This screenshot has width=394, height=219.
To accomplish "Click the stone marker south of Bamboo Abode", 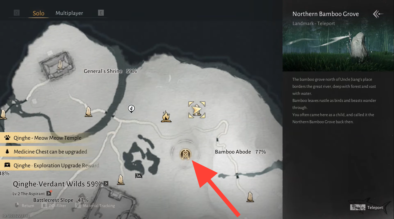I will click(250, 197).
